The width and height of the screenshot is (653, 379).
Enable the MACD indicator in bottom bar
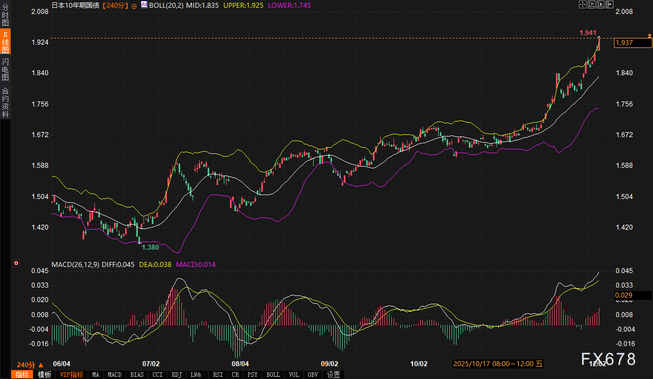(x=114, y=375)
